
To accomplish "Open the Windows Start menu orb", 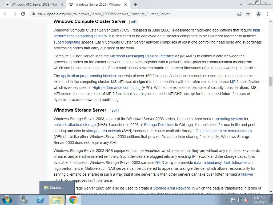I will (7, 200).
